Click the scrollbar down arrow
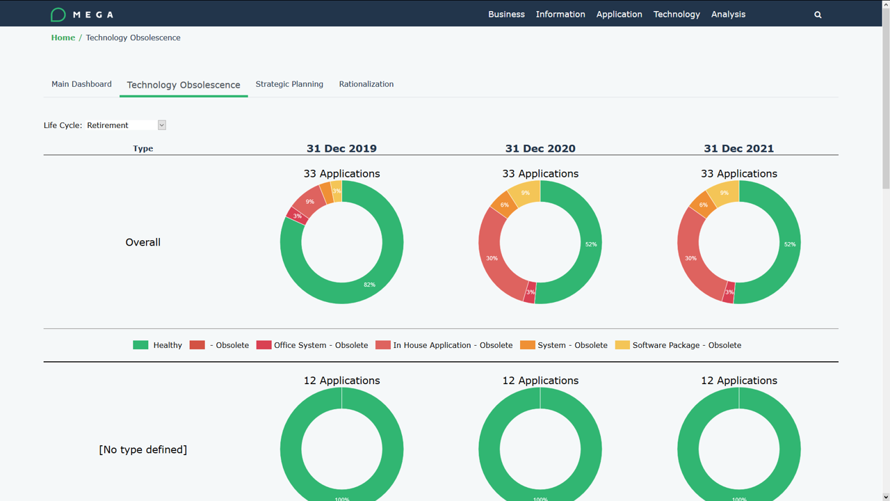Screen dimensions: 890x501 point(884,495)
